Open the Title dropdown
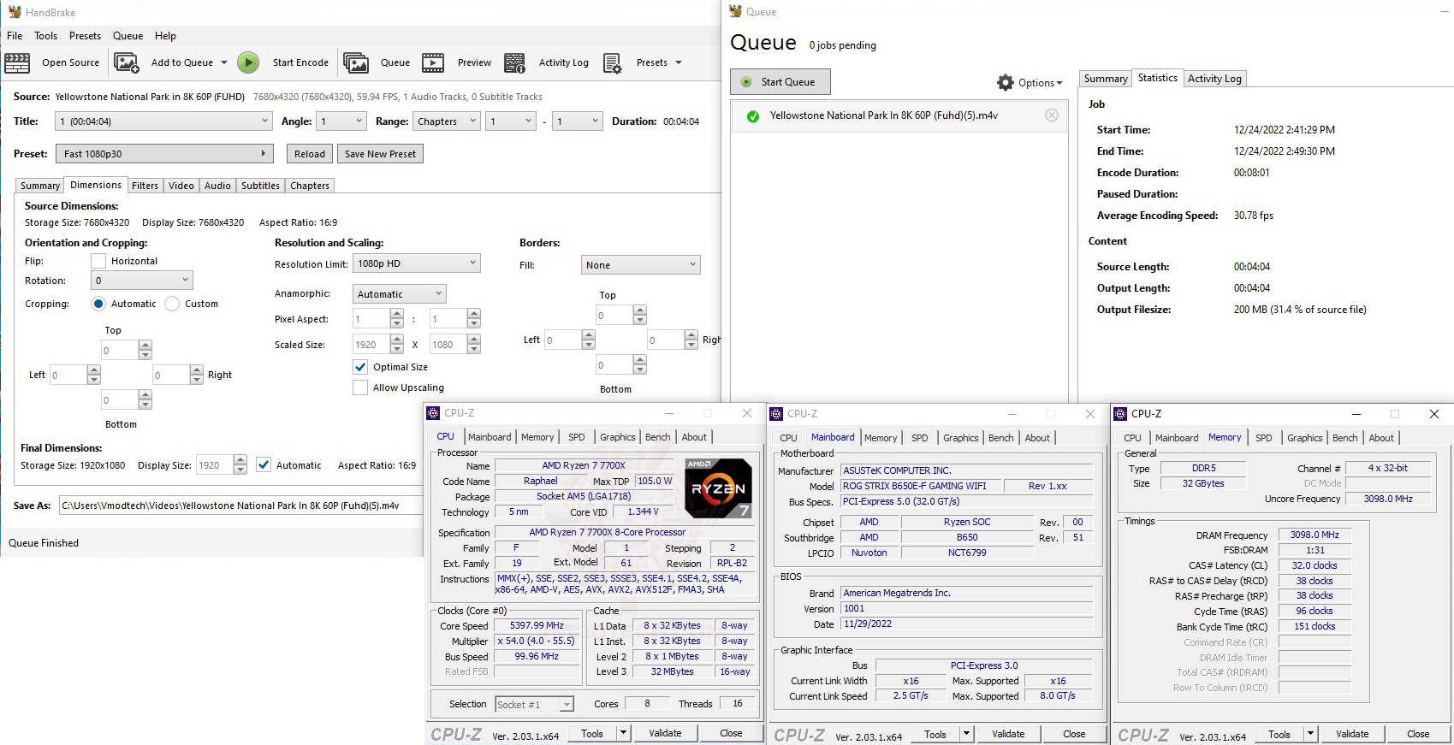Viewport: 1454px width, 745px height. pyautogui.click(x=163, y=121)
